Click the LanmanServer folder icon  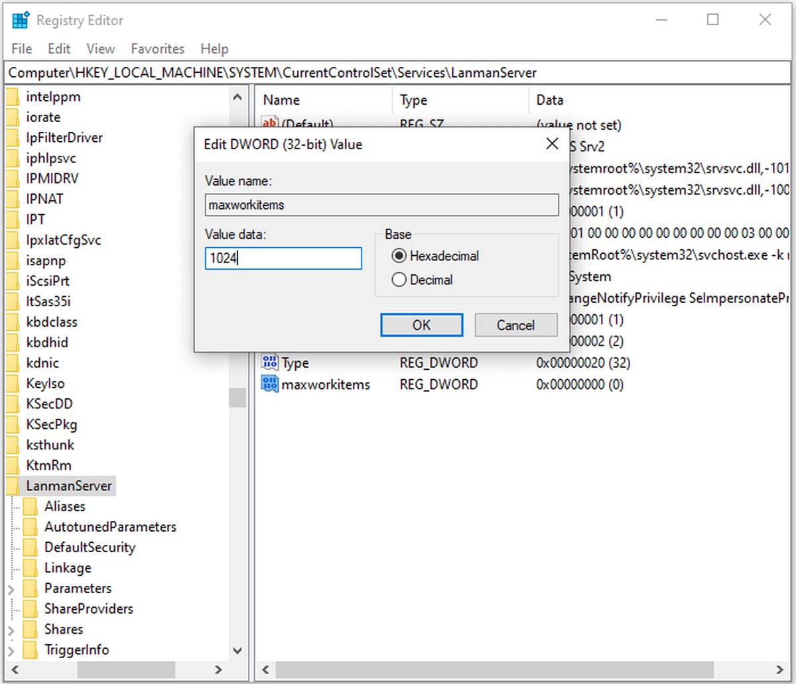tap(13, 486)
